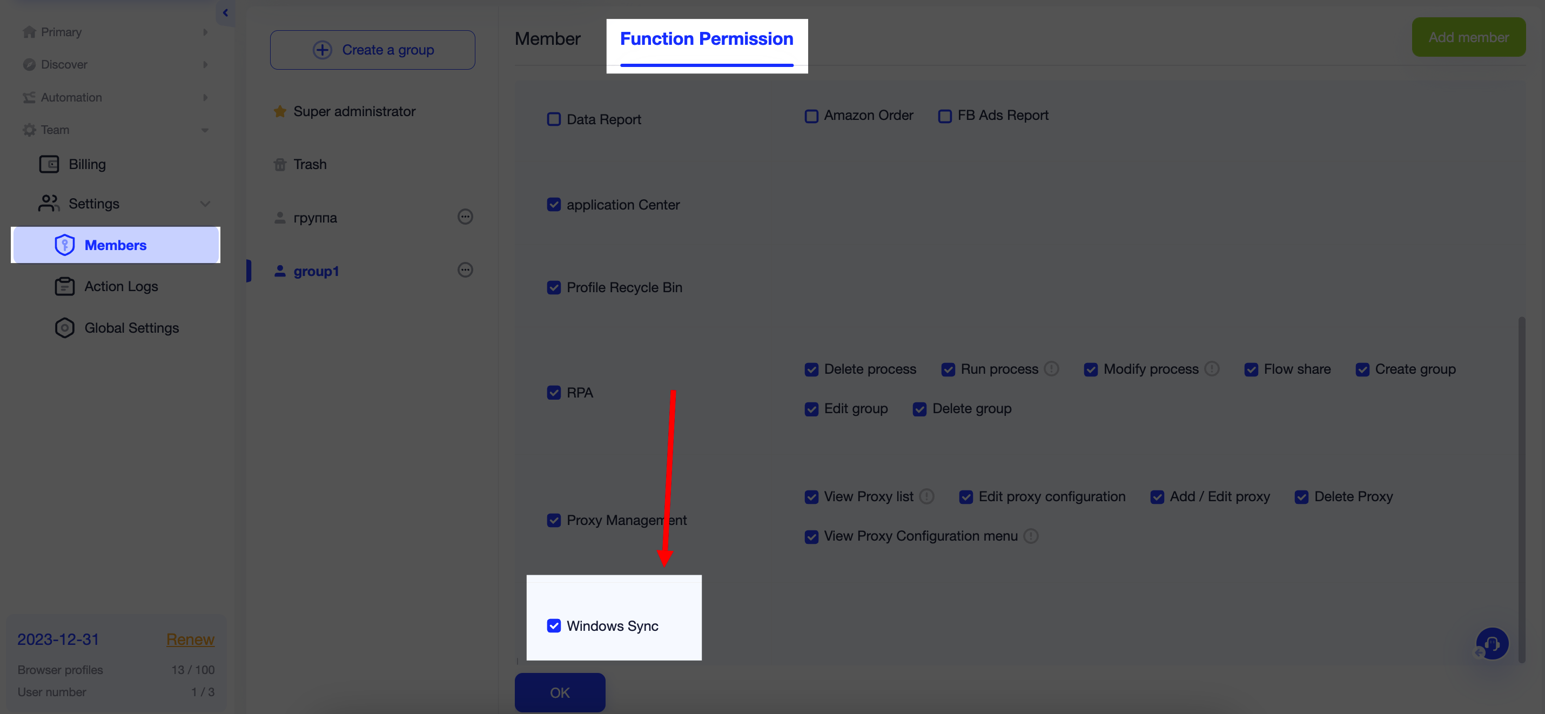
Task: Click the support headset icon bottom right
Action: point(1493,643)
